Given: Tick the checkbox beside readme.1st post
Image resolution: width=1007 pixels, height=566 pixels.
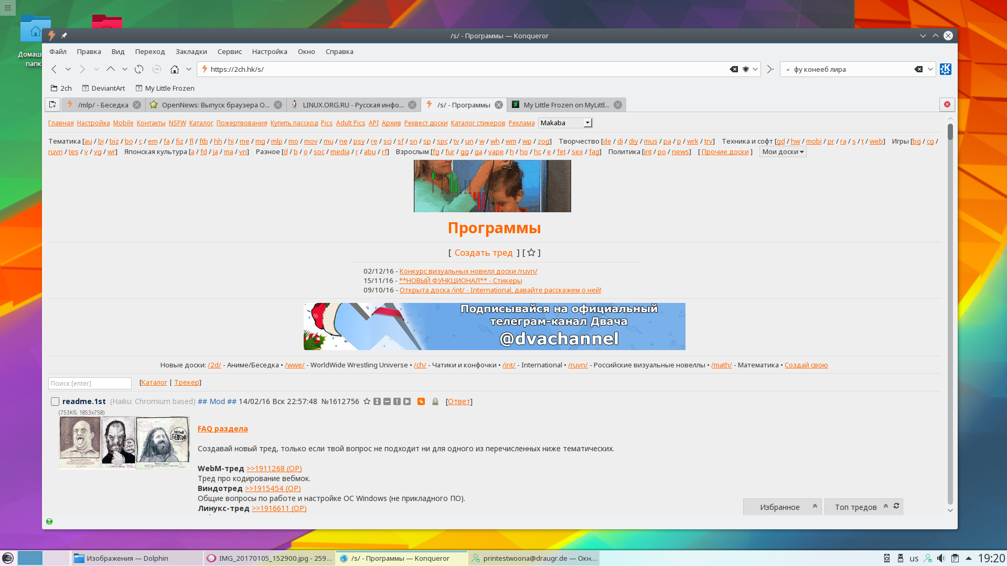Looking at the screenshot, I should 55,401.
